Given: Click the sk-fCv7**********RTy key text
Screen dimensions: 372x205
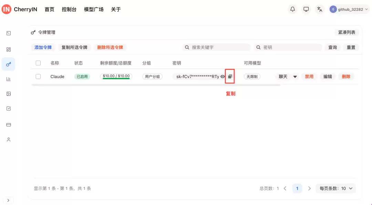Looking at the screenshot, I should click(x=198, y=77).
